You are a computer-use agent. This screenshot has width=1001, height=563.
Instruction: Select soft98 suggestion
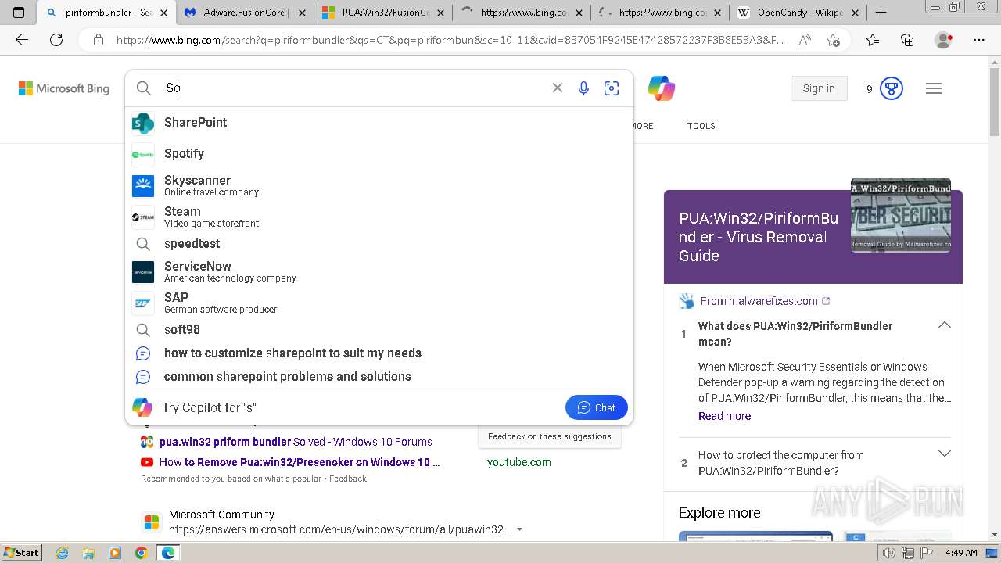[379, 330]
